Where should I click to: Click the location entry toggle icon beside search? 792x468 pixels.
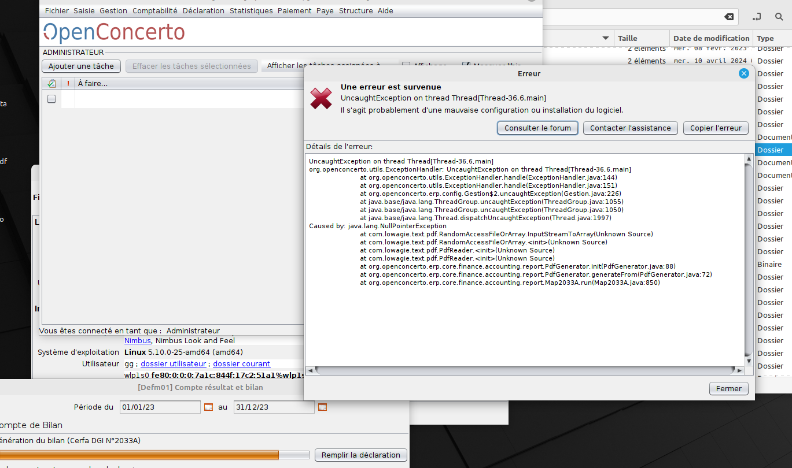click(757, 17)
